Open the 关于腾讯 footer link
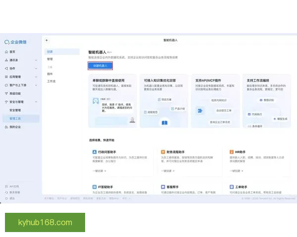 49,198
